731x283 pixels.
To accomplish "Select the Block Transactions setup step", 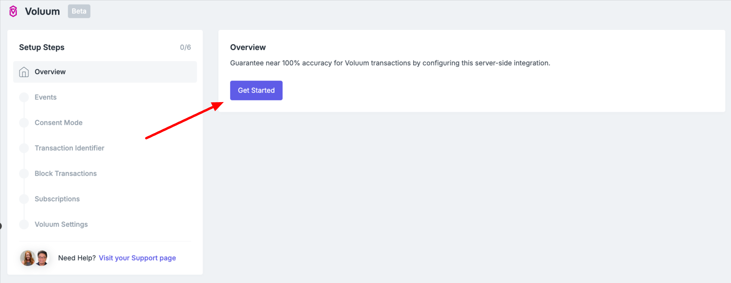I will 65,173.
